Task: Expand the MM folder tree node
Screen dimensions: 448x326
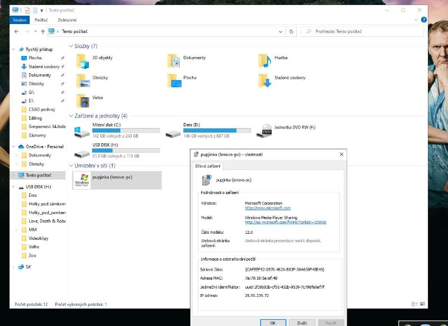Action: click(x=16, y=230)
